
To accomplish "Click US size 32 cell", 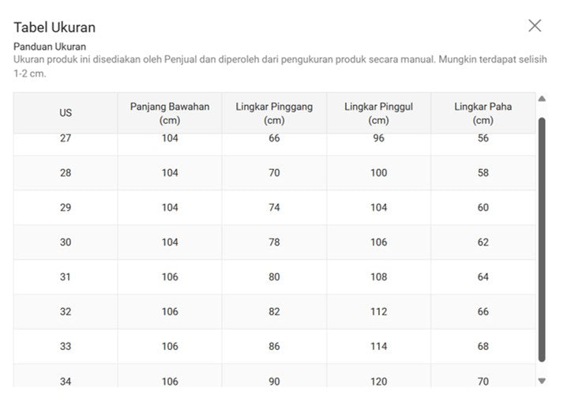I will point(66,312).
